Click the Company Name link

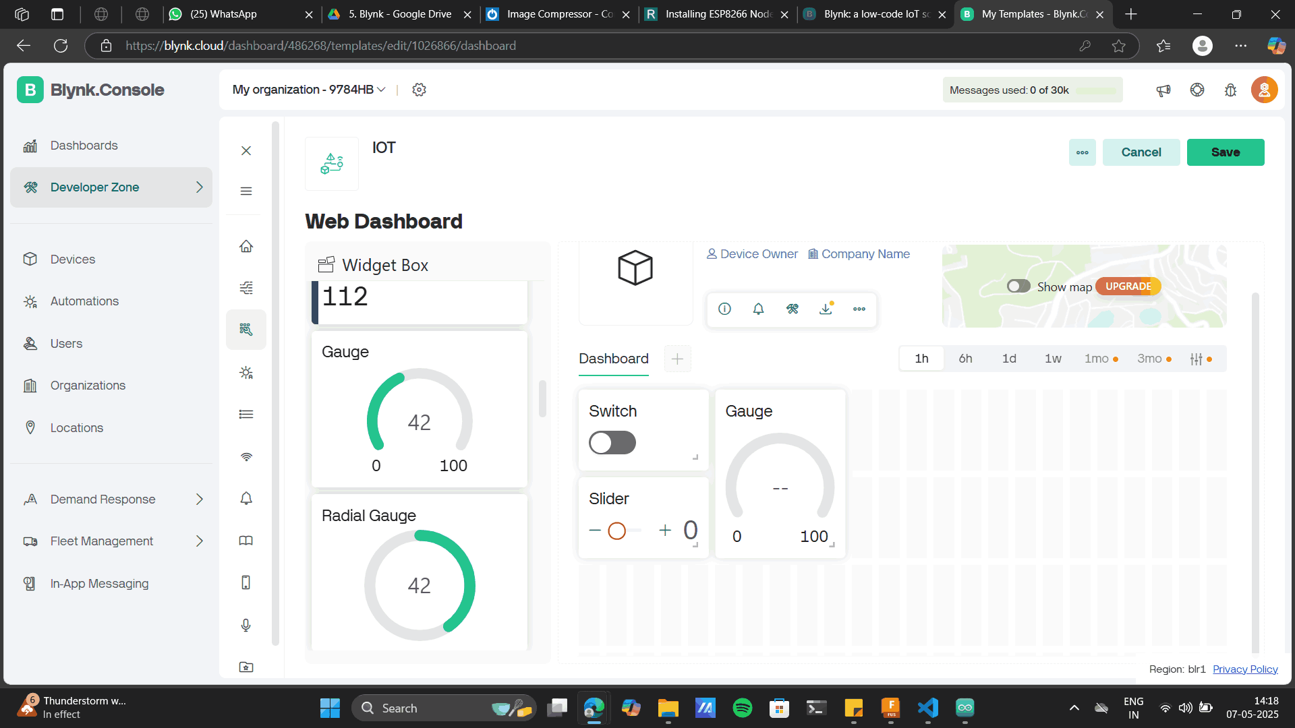click(x=859, y=254)
